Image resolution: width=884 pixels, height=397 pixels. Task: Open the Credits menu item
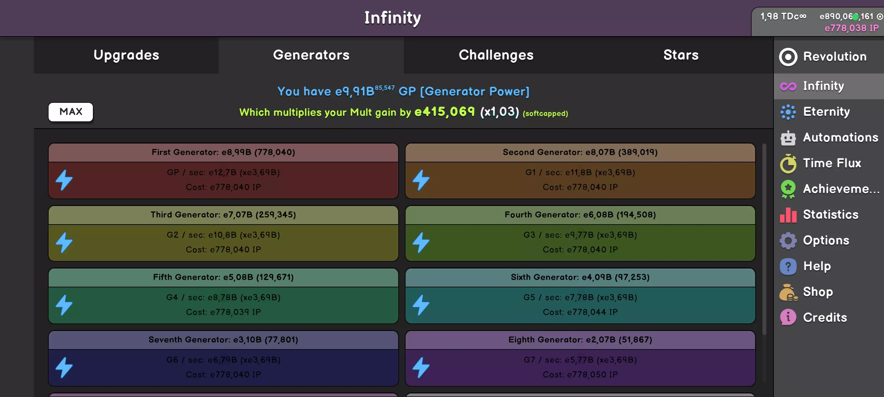click(x=825, y=318)
